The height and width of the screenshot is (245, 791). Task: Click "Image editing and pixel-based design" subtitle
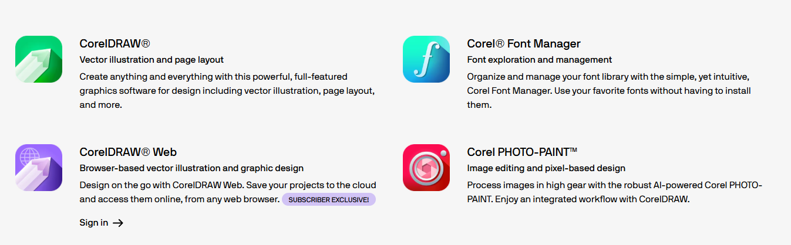point(546,168)
